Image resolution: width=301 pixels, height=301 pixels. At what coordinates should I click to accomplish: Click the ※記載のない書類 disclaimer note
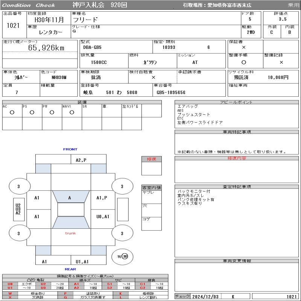tap(232, 152)
